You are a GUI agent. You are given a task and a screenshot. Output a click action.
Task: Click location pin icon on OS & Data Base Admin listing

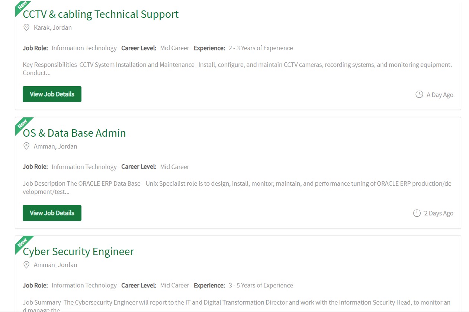26,146
